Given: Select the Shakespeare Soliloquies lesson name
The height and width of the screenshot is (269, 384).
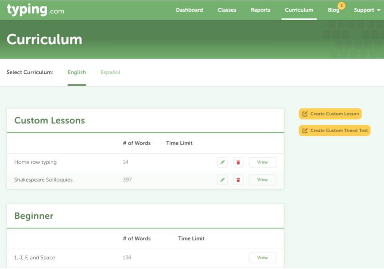Looking at the screenshot, I should click(x=43, y=180).
